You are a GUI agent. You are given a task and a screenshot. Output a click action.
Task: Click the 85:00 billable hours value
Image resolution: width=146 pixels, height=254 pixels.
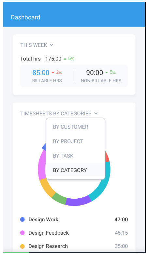coord(41,73)
